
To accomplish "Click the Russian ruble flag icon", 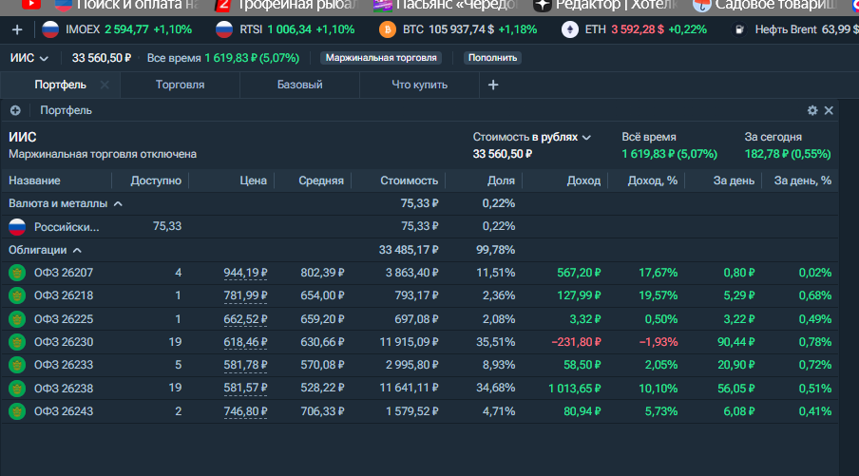I will point(17,227).
